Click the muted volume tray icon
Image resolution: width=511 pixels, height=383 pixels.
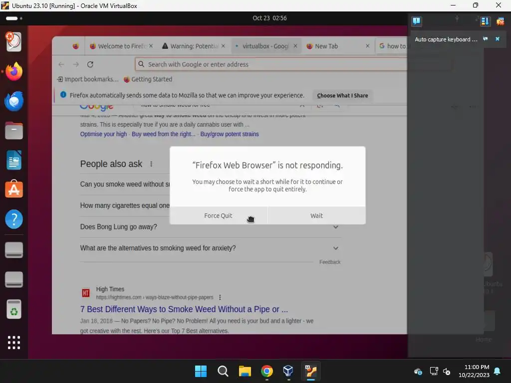click(447, 371)
